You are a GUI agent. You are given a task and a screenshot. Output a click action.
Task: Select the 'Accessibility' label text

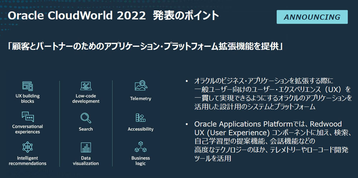(141, 129)
